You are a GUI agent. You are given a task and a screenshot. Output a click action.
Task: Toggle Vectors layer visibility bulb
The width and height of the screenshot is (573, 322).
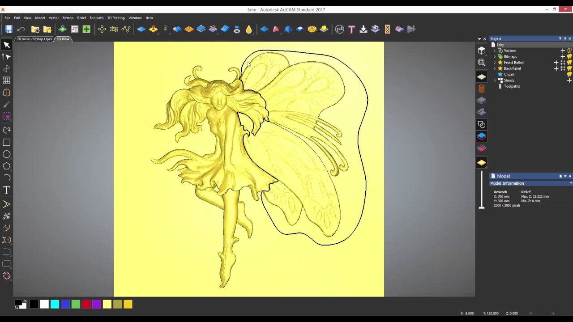click(569, 51)
